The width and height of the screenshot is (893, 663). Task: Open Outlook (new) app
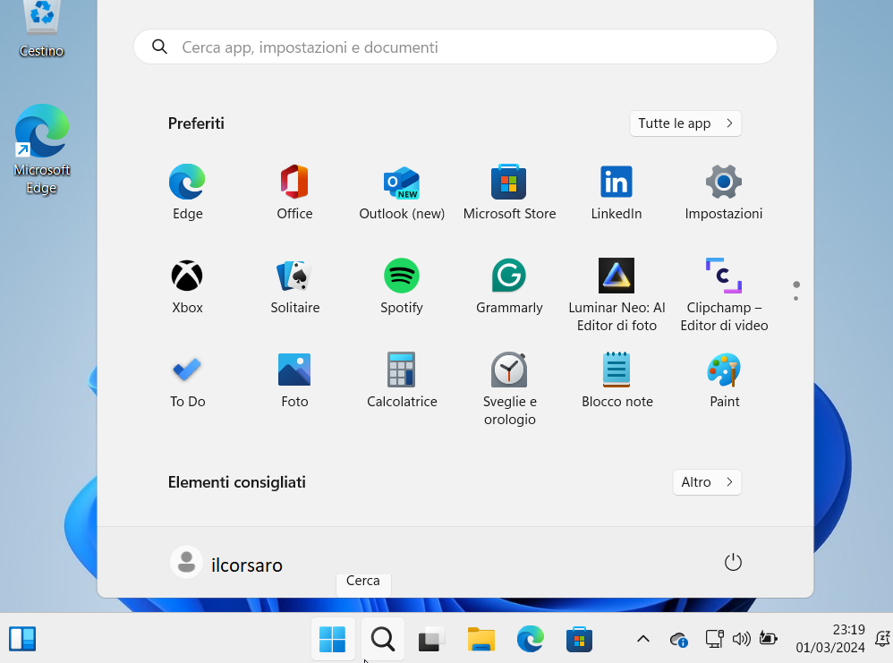[x=402, y=192]
